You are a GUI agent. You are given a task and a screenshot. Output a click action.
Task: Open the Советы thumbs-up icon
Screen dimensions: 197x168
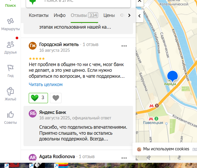point(10,114)
